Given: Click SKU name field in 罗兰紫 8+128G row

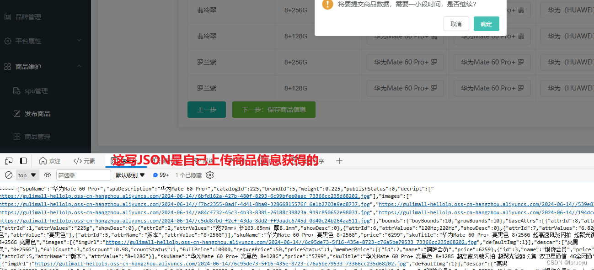Looking at the screenshot, I should 405,88.
